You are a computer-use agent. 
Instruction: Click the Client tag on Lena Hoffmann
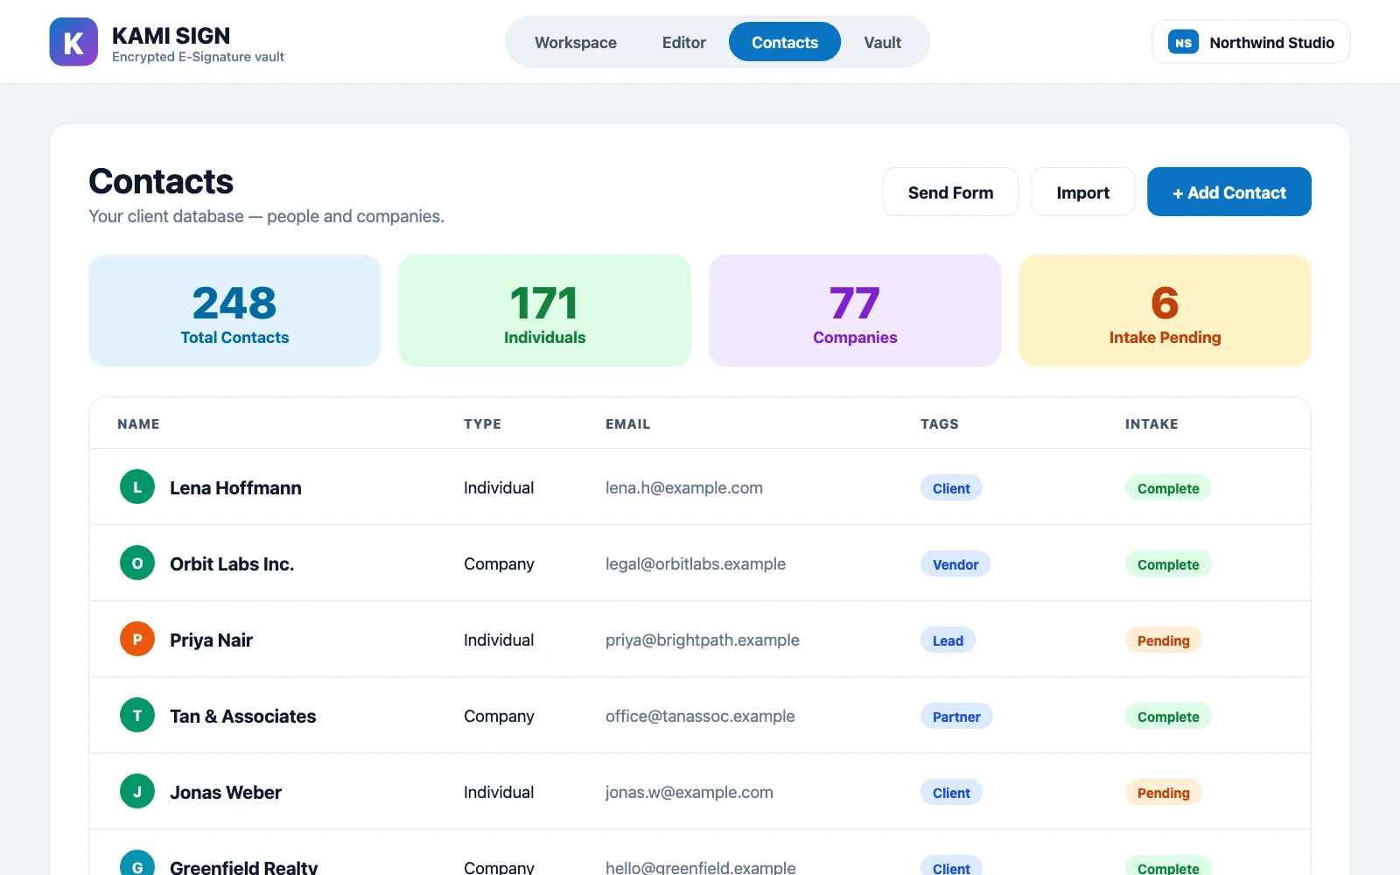pyautogui.click(x=951, y=488)
